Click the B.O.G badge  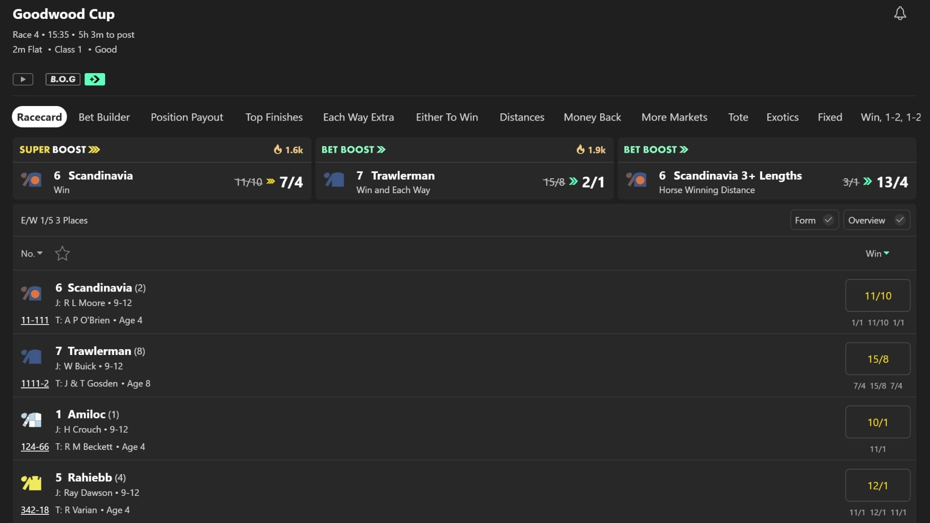(63, 79)
